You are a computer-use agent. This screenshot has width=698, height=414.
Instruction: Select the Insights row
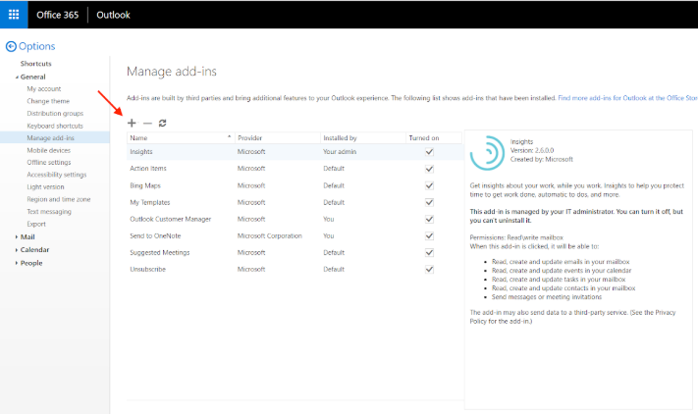pyautogui.click(x=295, y=152)
